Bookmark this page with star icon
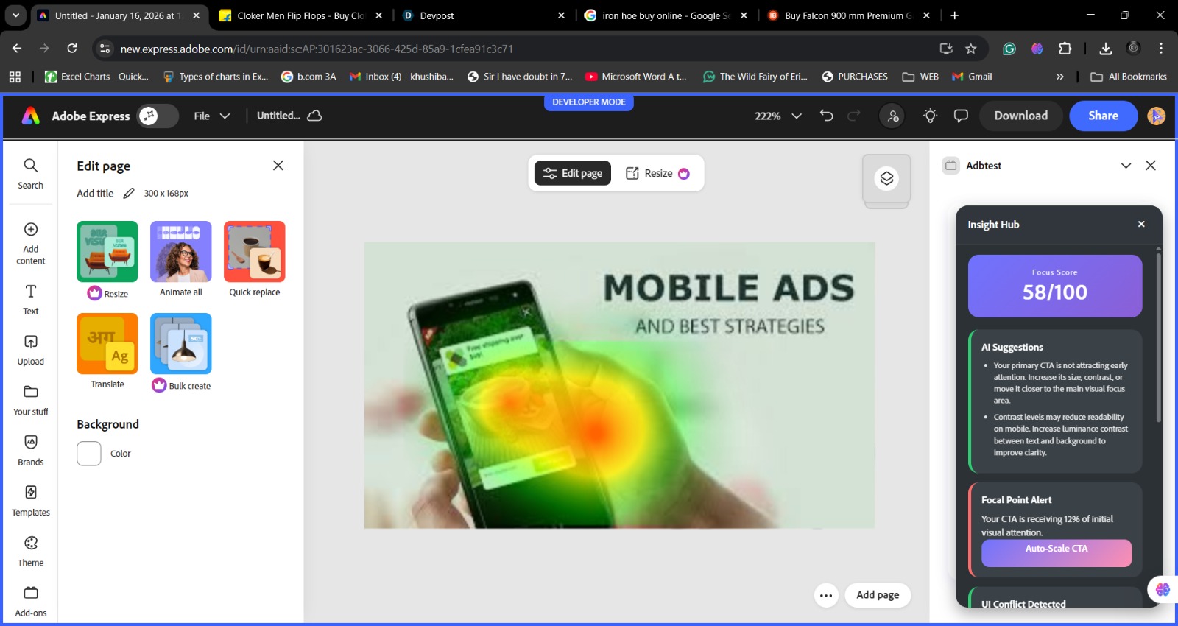1178x626 pixels. (971, 49)
